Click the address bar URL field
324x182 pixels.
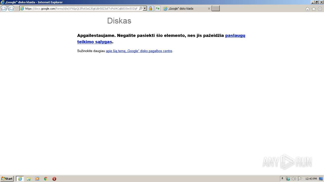[x=81, y=9]
